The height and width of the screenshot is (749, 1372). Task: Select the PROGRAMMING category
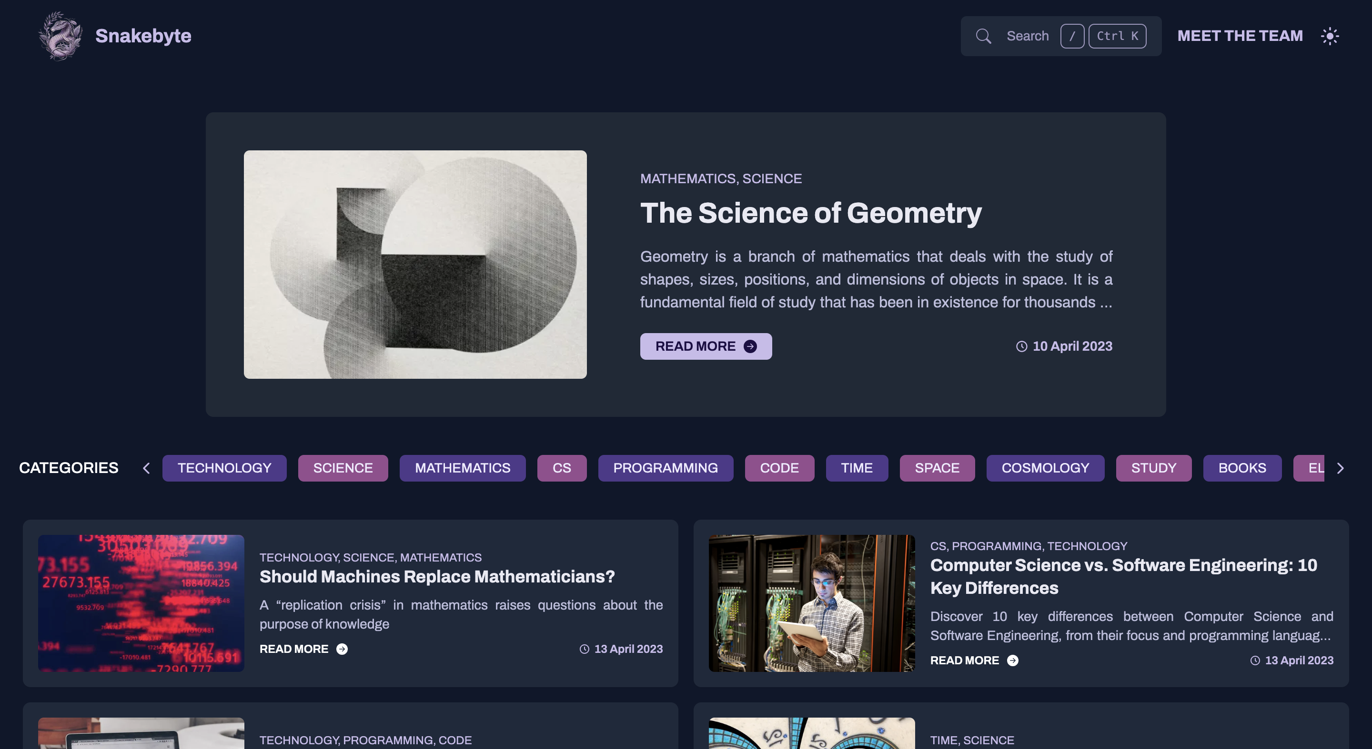click(x=666, y=468)
